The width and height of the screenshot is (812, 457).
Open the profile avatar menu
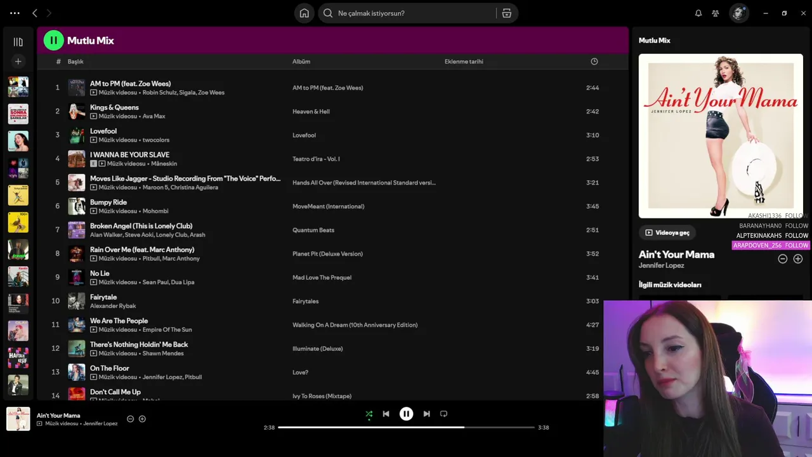pos(738,13)
